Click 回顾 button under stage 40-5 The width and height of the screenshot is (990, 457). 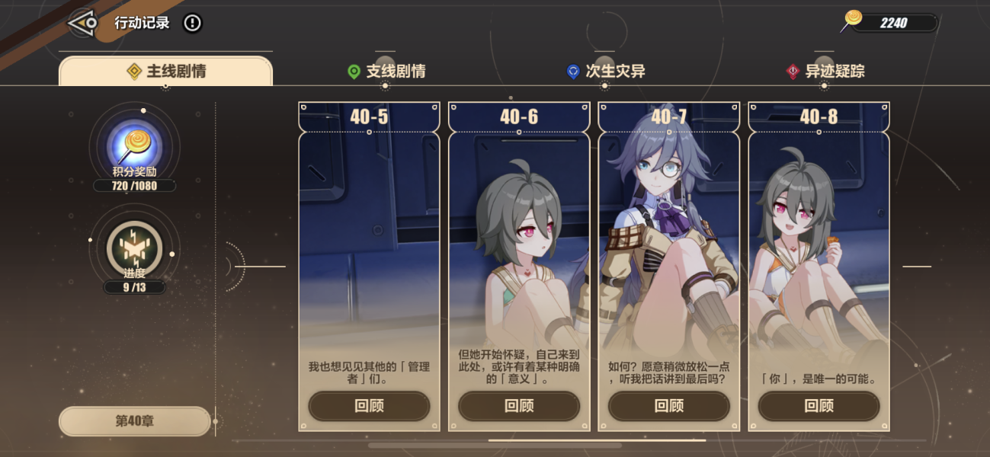tap(370, 406)
